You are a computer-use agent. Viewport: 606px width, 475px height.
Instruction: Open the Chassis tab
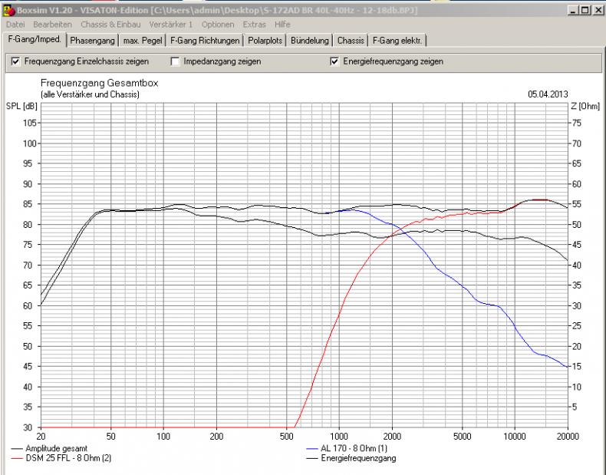351,41
